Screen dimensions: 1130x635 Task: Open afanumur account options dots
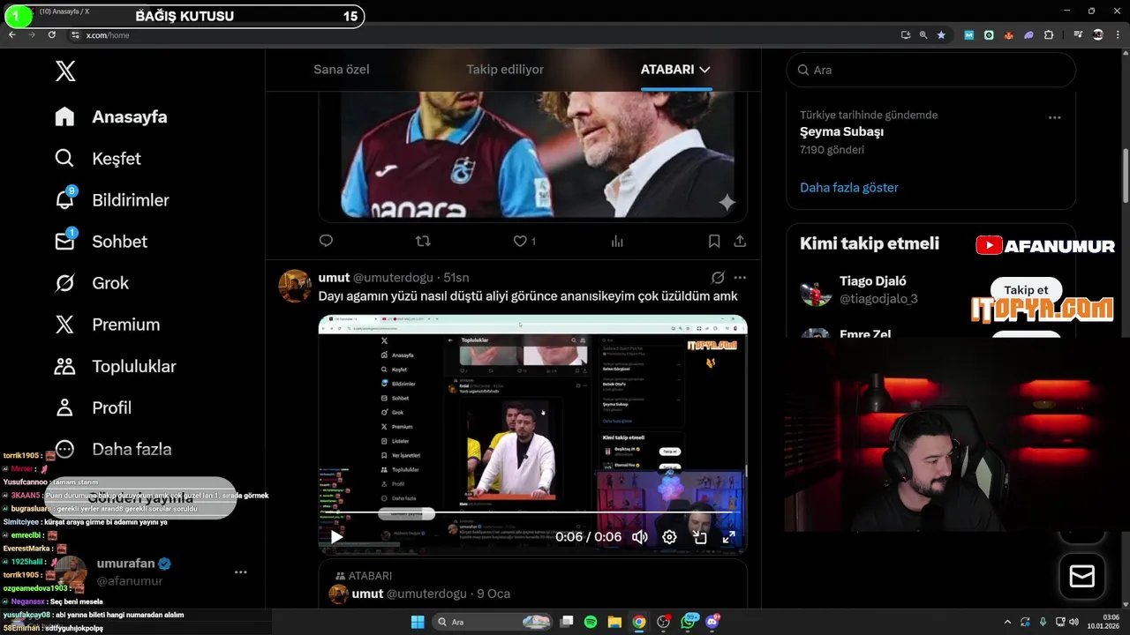[240, 571]
